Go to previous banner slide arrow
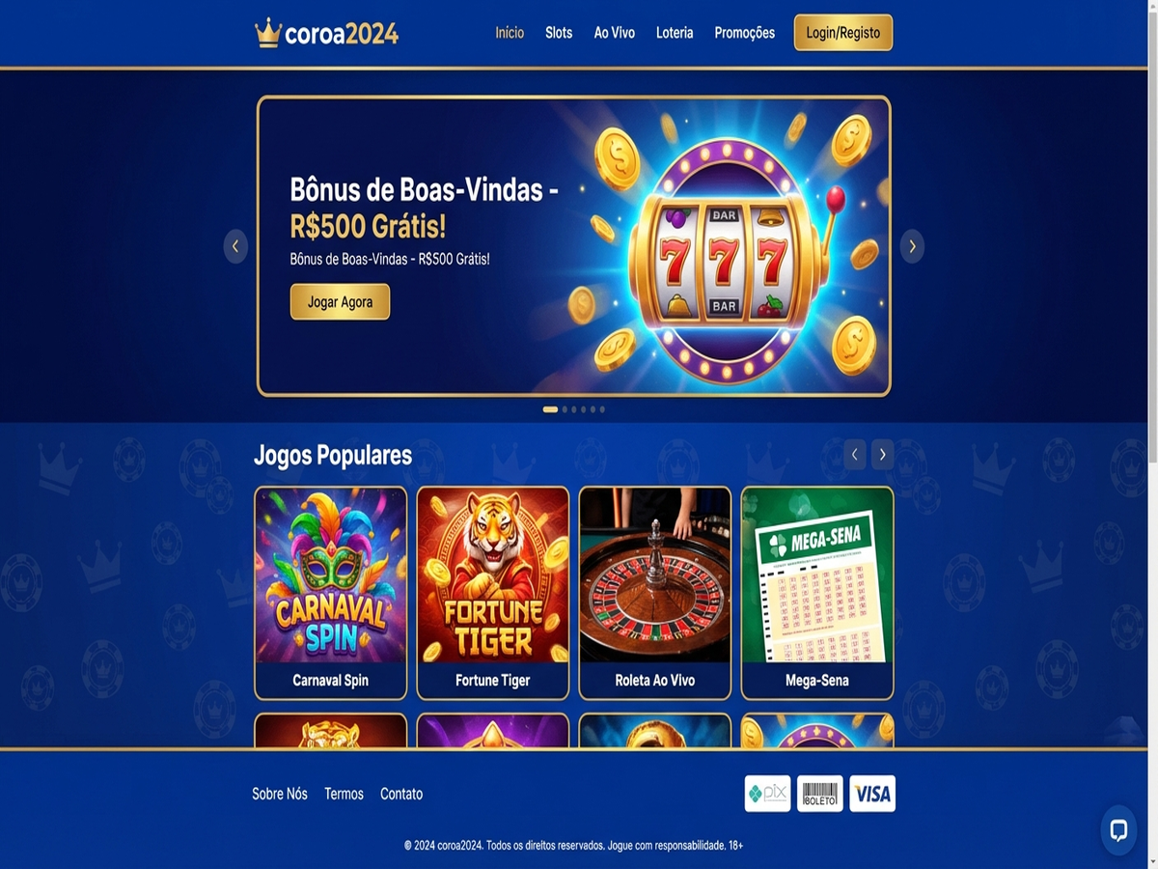 (235, 246)
